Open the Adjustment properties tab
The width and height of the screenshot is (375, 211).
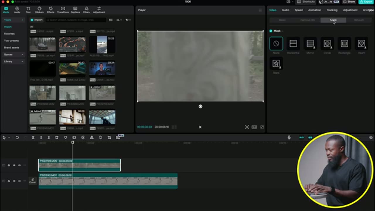click(350, 10)
